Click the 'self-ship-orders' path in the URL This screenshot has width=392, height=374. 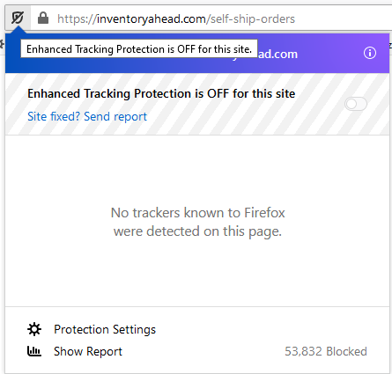[253, 19]
